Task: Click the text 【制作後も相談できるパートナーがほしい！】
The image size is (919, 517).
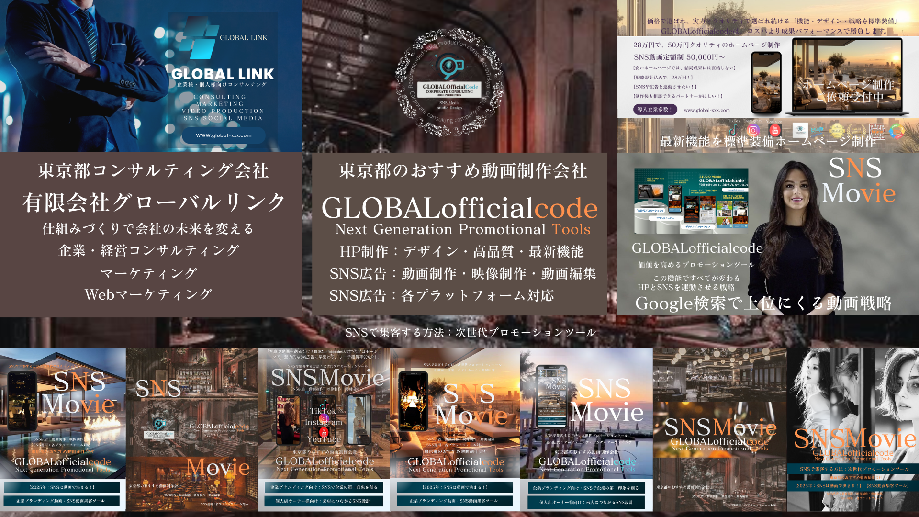Action: [678, 96]
